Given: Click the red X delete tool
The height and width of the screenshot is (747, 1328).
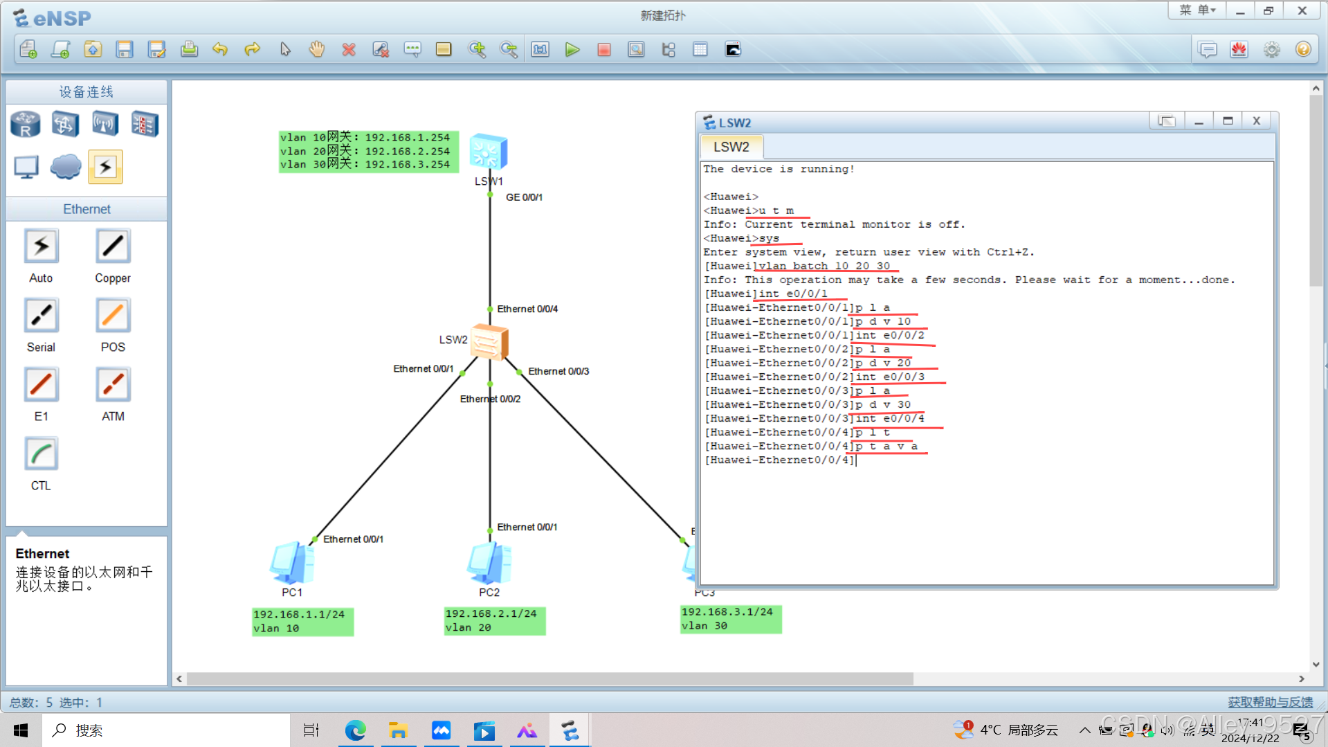Looking at the screenshot, I should point(349,49).
